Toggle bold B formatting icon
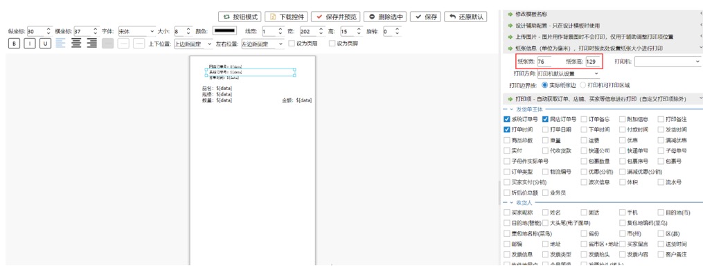This screenshot has height=270, width=703. coord(14,44)
